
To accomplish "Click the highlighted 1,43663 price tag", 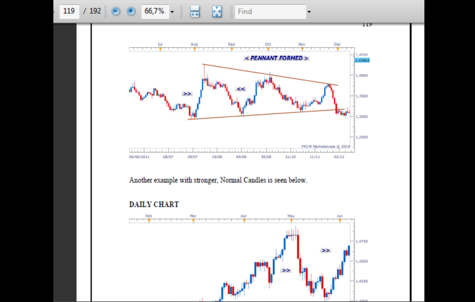I will click(362, 60).
